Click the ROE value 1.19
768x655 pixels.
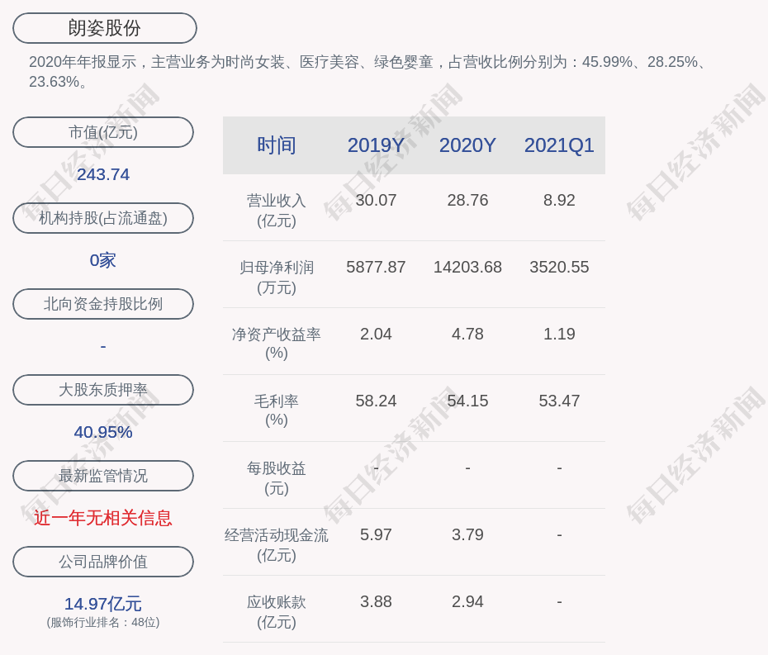559,335
